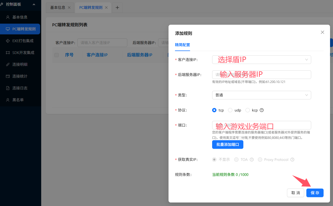
Task: Click the 基本信息 user icon in the sidebar
Action: (x=8, y=17)
